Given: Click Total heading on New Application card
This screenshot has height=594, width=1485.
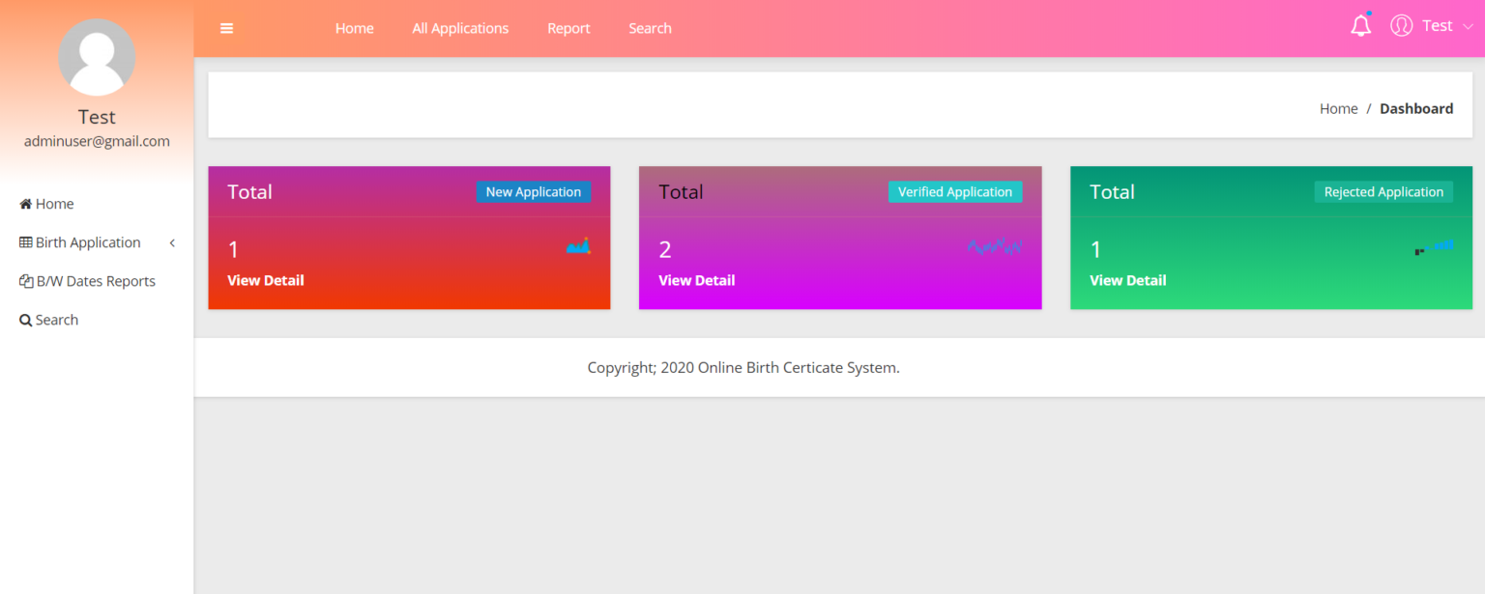Looking at the screenshot, I should click(249, 191).
